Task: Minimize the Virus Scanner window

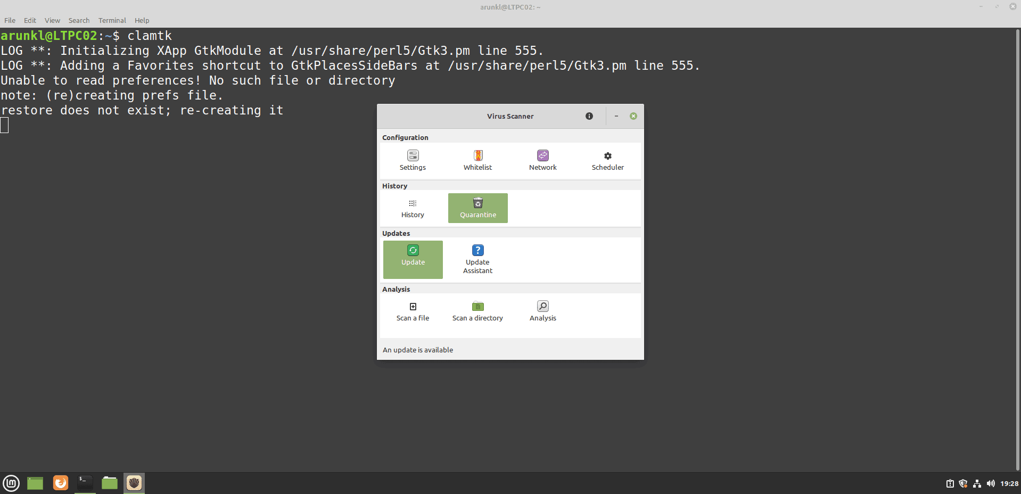Action: click(x=616, y=116)
